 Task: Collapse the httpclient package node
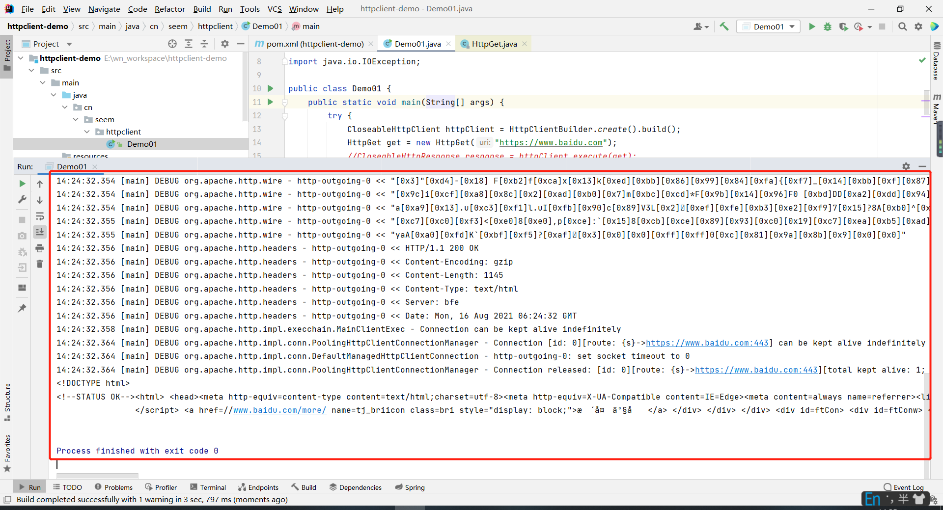click(87, 132)
